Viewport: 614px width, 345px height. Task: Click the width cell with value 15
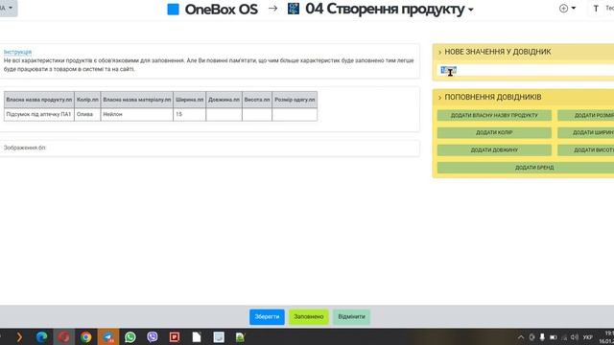coord(189,114)
